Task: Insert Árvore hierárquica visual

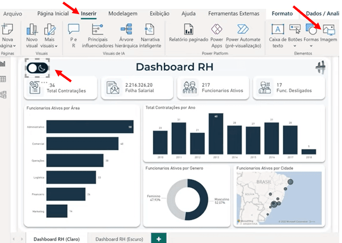Action: click(x=126, y=36)
